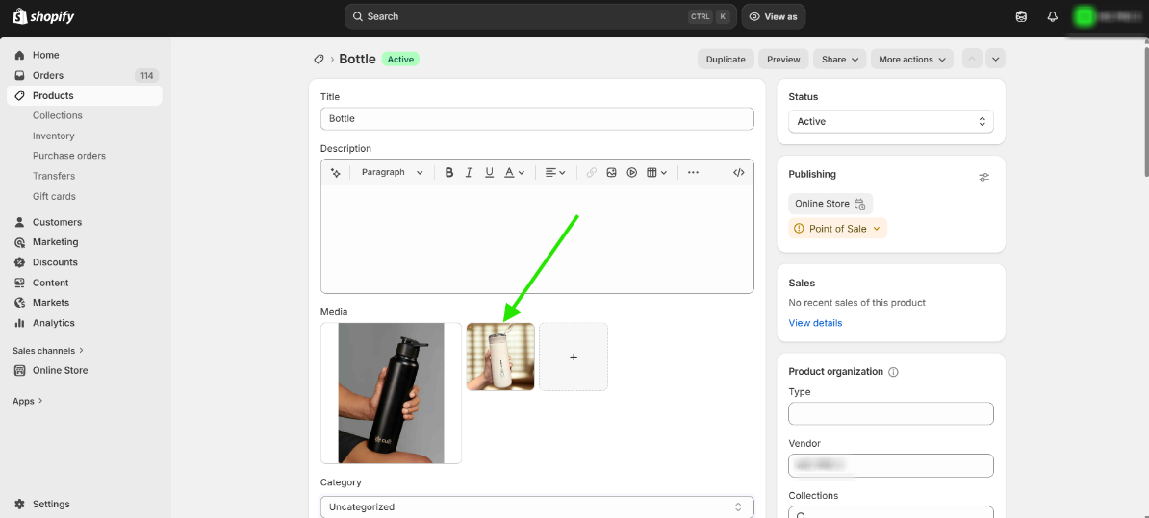Apply bold formatting in description editor
The height and width of the screenshot is (518, 1149).
(448, 173)
